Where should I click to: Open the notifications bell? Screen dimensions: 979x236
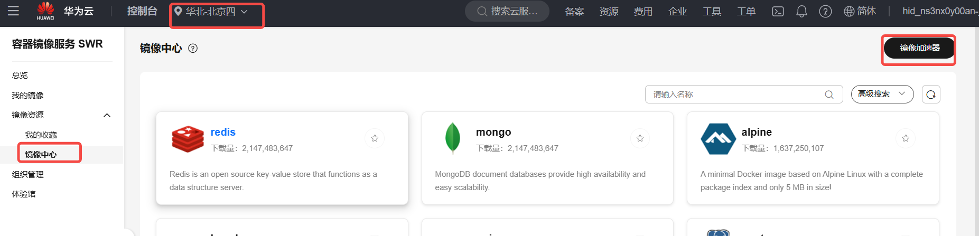[x=801, y=12]
